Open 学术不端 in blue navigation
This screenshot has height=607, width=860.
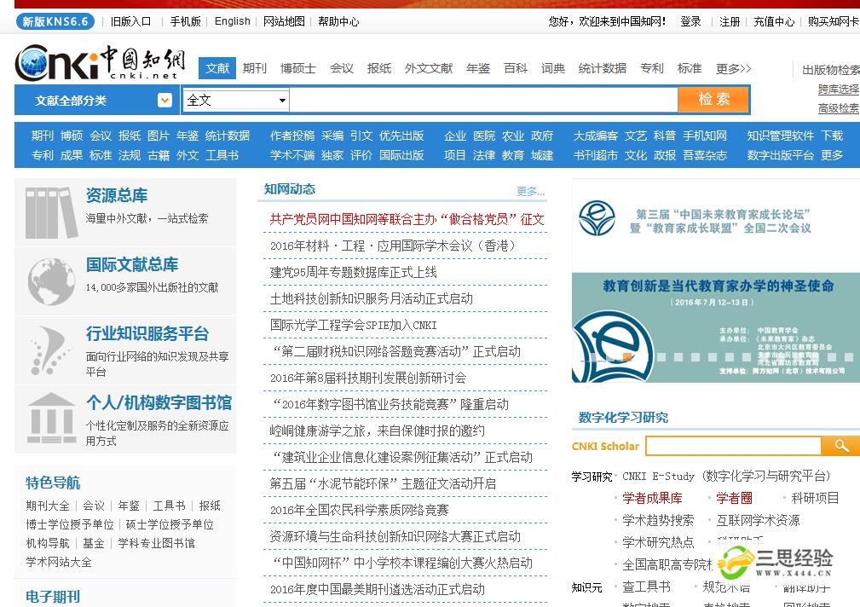pos(292,155)
